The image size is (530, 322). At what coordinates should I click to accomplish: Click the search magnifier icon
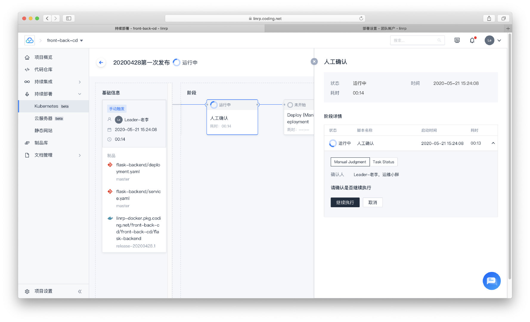click(439, 40)
